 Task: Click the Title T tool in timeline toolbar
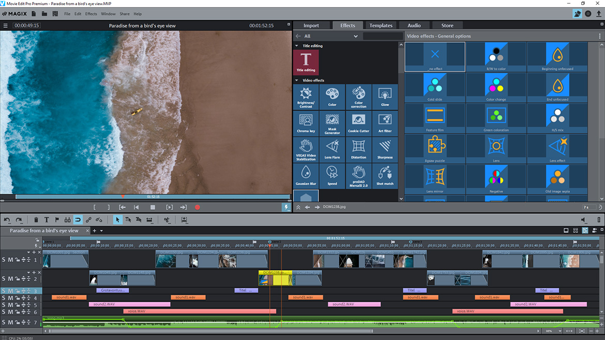[x=47, y=220]
